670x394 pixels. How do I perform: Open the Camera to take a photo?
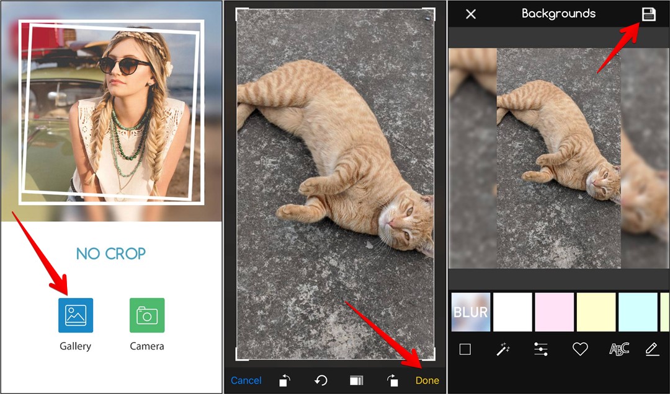[147, 315]
